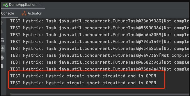
Task: Click the FutureTask@794c14ff log line
Action: coord(99,42)
